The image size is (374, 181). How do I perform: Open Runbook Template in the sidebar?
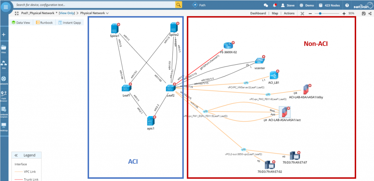[4, 111]
